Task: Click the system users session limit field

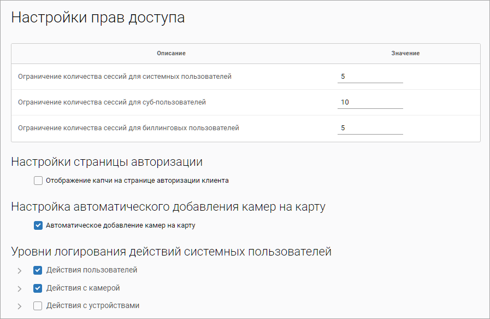Action: (x=370, y=77)
